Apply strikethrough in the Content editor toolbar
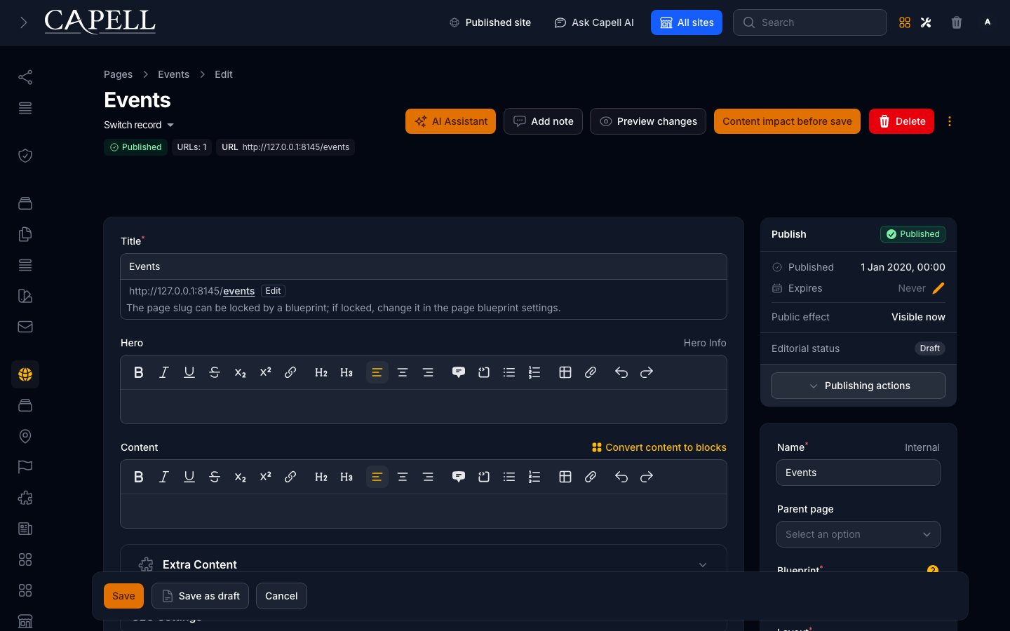Viewport: 1010px width, 631px height. pyautogui.click(x=215, y=477)
